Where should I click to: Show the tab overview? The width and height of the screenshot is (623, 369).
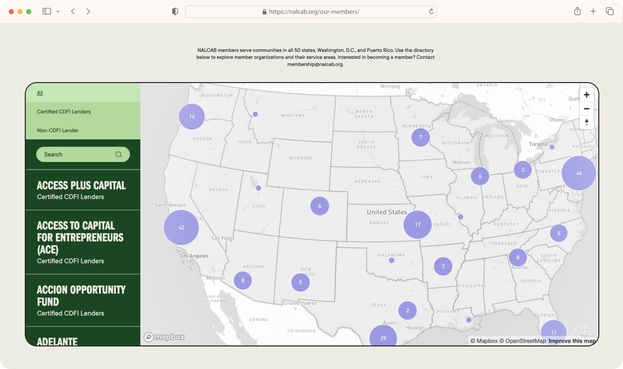(610, 11)
